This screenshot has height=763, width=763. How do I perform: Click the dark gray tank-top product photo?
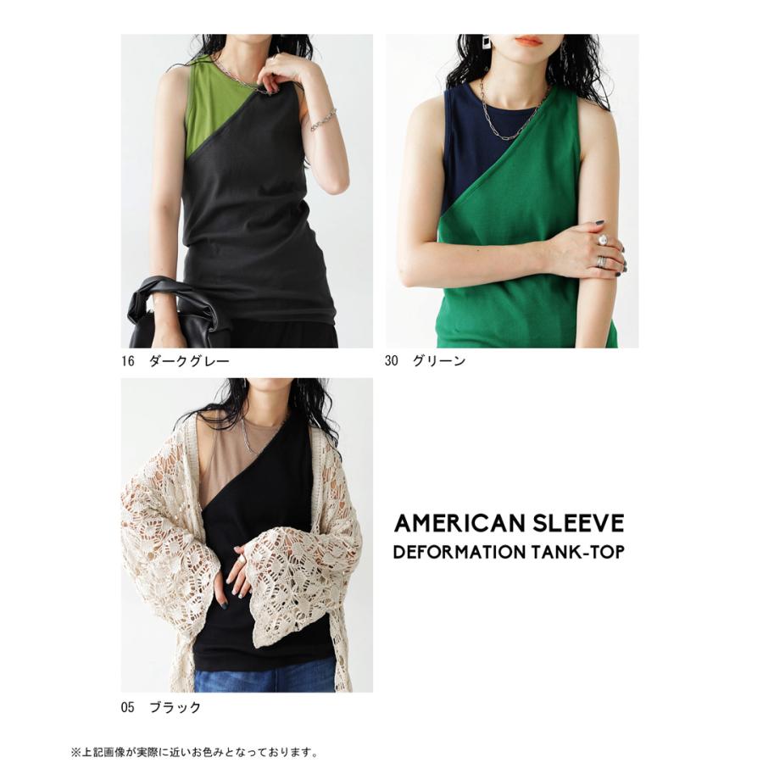(x=247, y=191)
